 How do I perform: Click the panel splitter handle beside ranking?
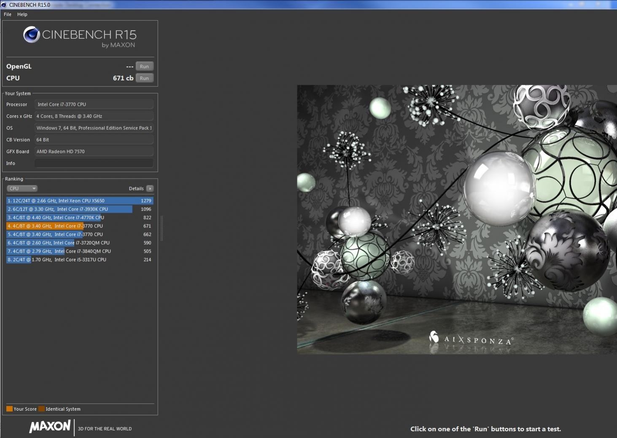pyautogui.click(x=162, y=228)
